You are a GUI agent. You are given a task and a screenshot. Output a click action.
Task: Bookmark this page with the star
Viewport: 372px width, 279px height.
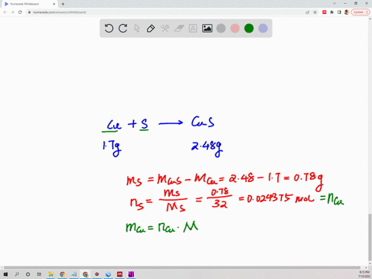(315, 12)
